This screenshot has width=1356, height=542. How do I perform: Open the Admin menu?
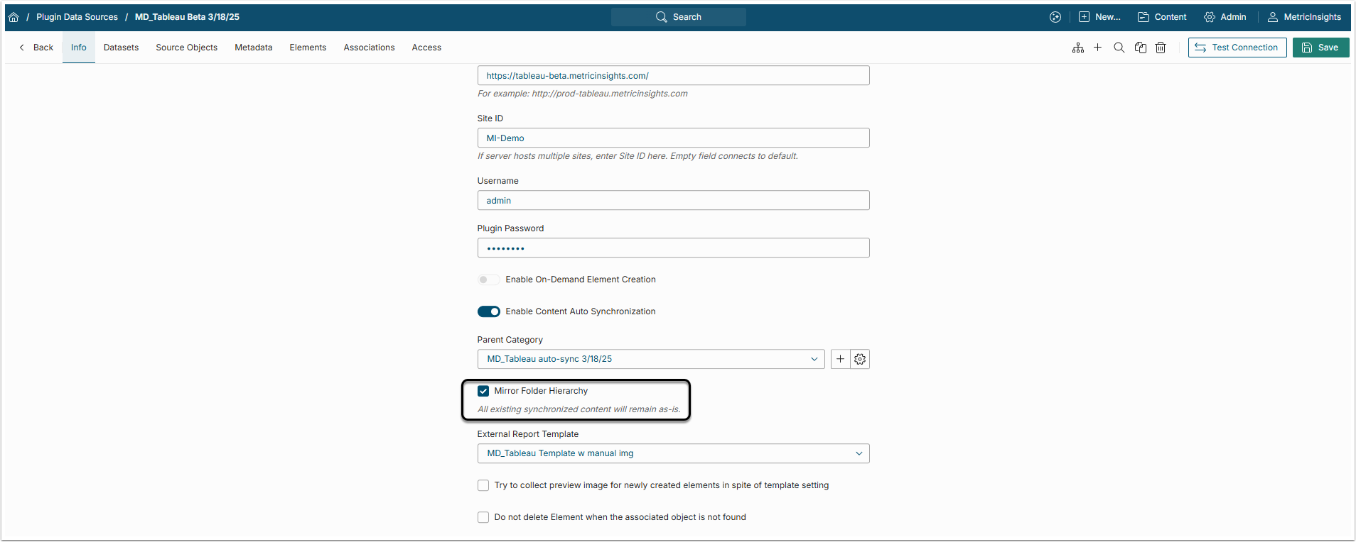[x=1225, y=17]
